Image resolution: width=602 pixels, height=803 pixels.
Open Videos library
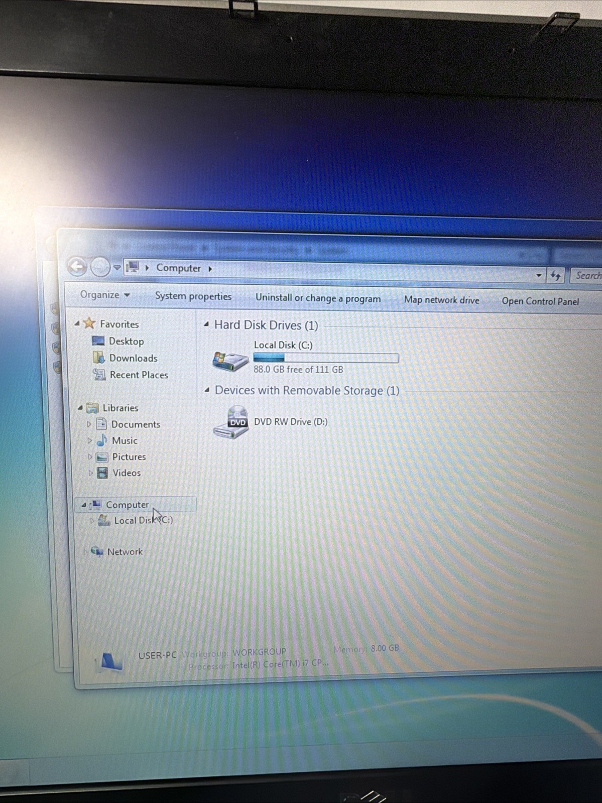point(127,473)
